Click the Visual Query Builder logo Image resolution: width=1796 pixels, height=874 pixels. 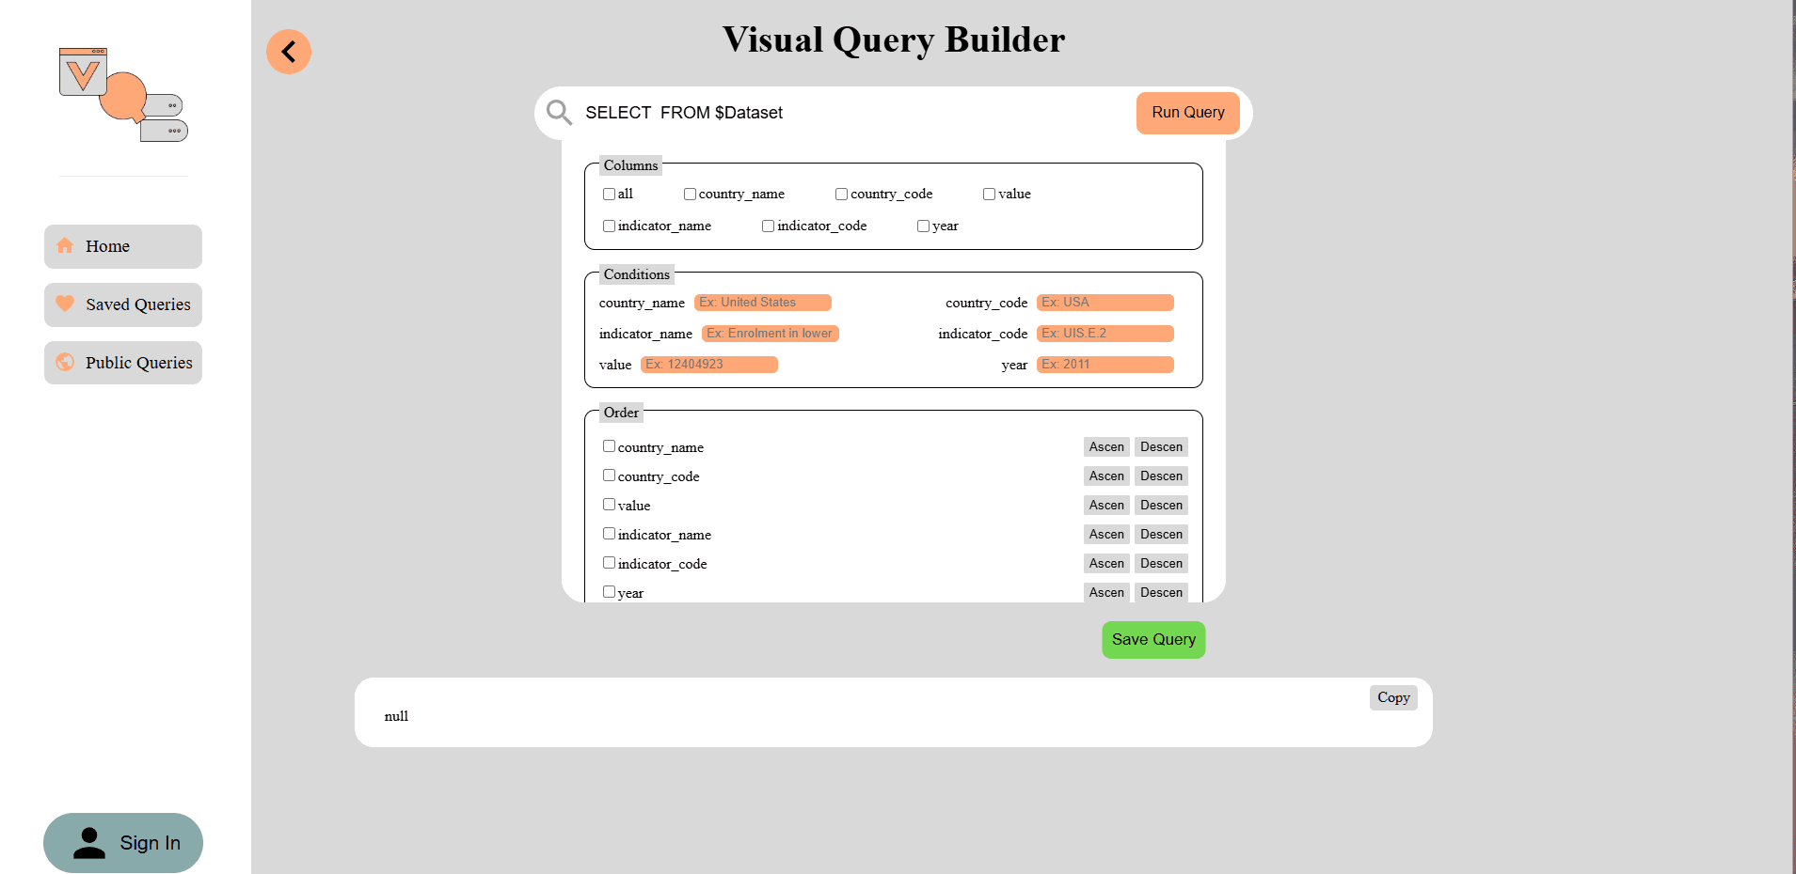click(x=121, y=94)
